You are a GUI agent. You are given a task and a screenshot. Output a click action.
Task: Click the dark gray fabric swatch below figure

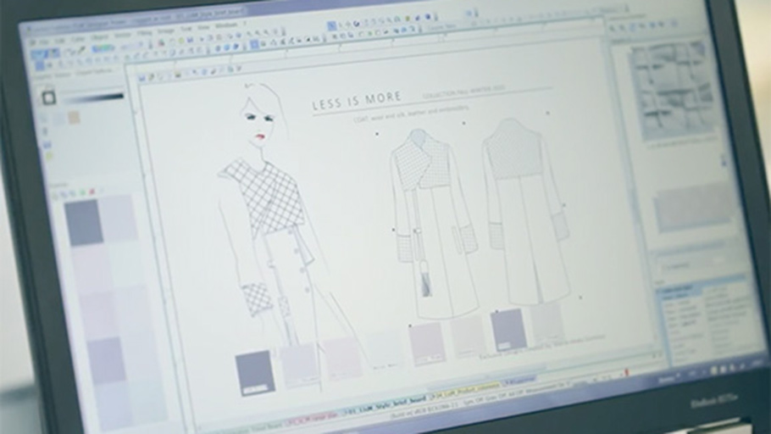pyautogui.click(x=255, y=372)
